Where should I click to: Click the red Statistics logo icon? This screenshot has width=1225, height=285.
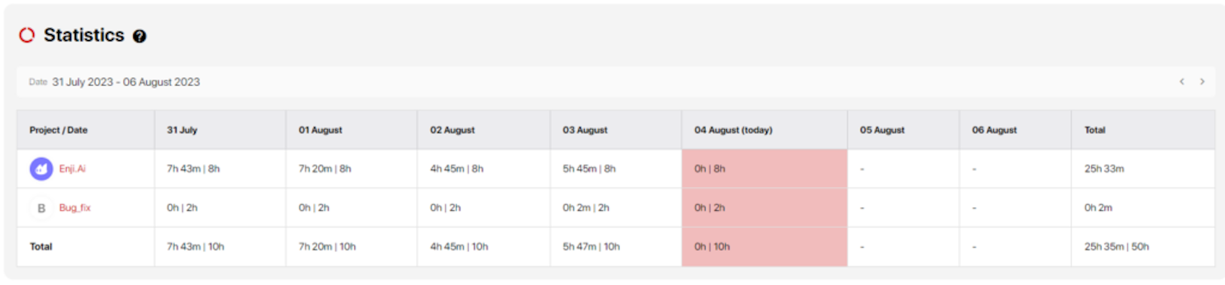[x=27, y=35]
